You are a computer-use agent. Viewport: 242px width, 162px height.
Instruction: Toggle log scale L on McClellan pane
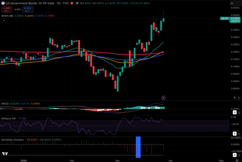pos(239,155)
